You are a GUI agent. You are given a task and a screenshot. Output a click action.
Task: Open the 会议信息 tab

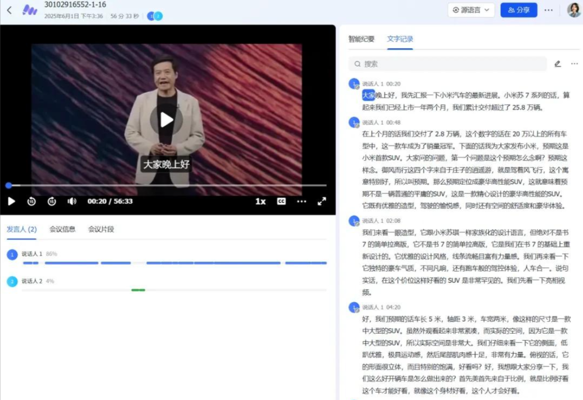click(62, 229)
